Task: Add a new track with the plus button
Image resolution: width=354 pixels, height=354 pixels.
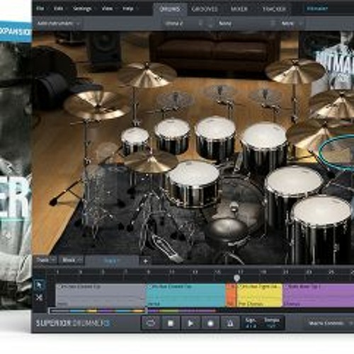Action: coord(145,261)
